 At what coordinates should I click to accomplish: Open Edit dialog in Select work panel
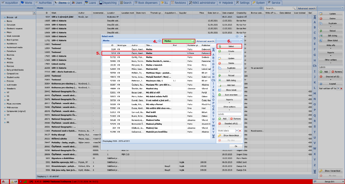click(229, 80)
